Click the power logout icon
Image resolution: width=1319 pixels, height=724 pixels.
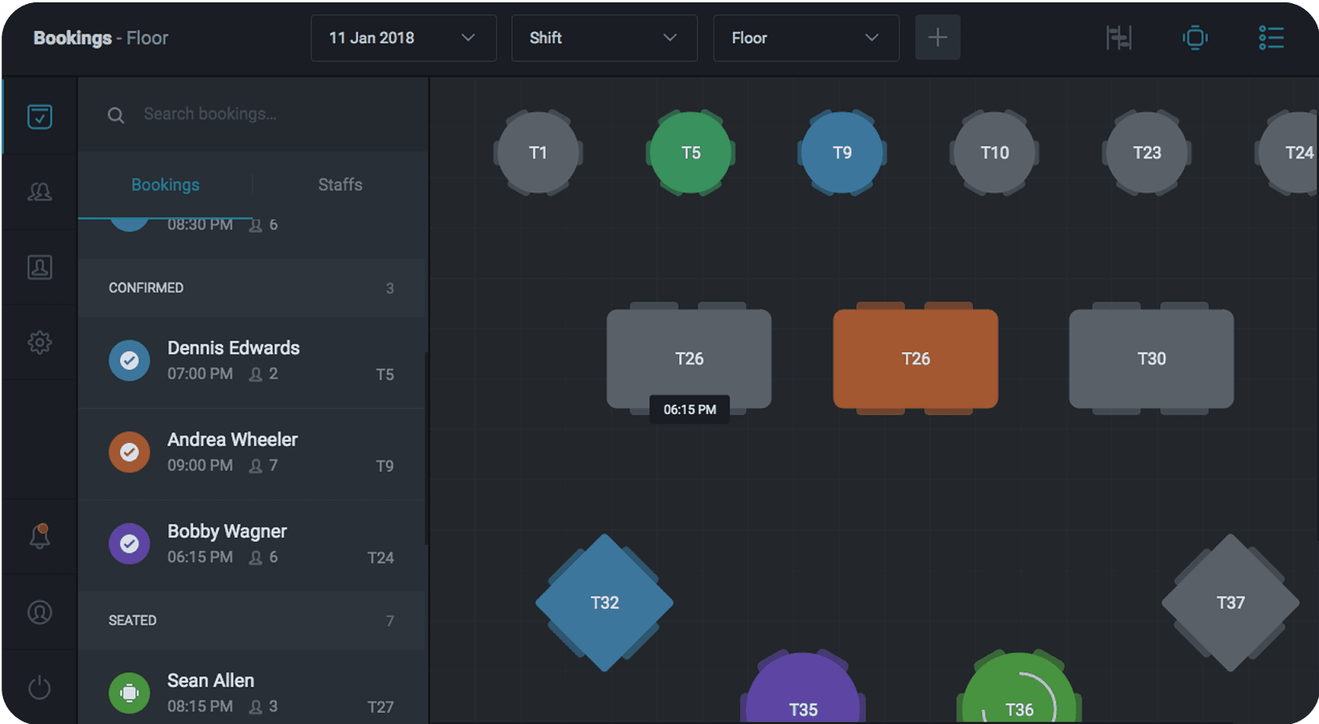(x=40, y=687)
